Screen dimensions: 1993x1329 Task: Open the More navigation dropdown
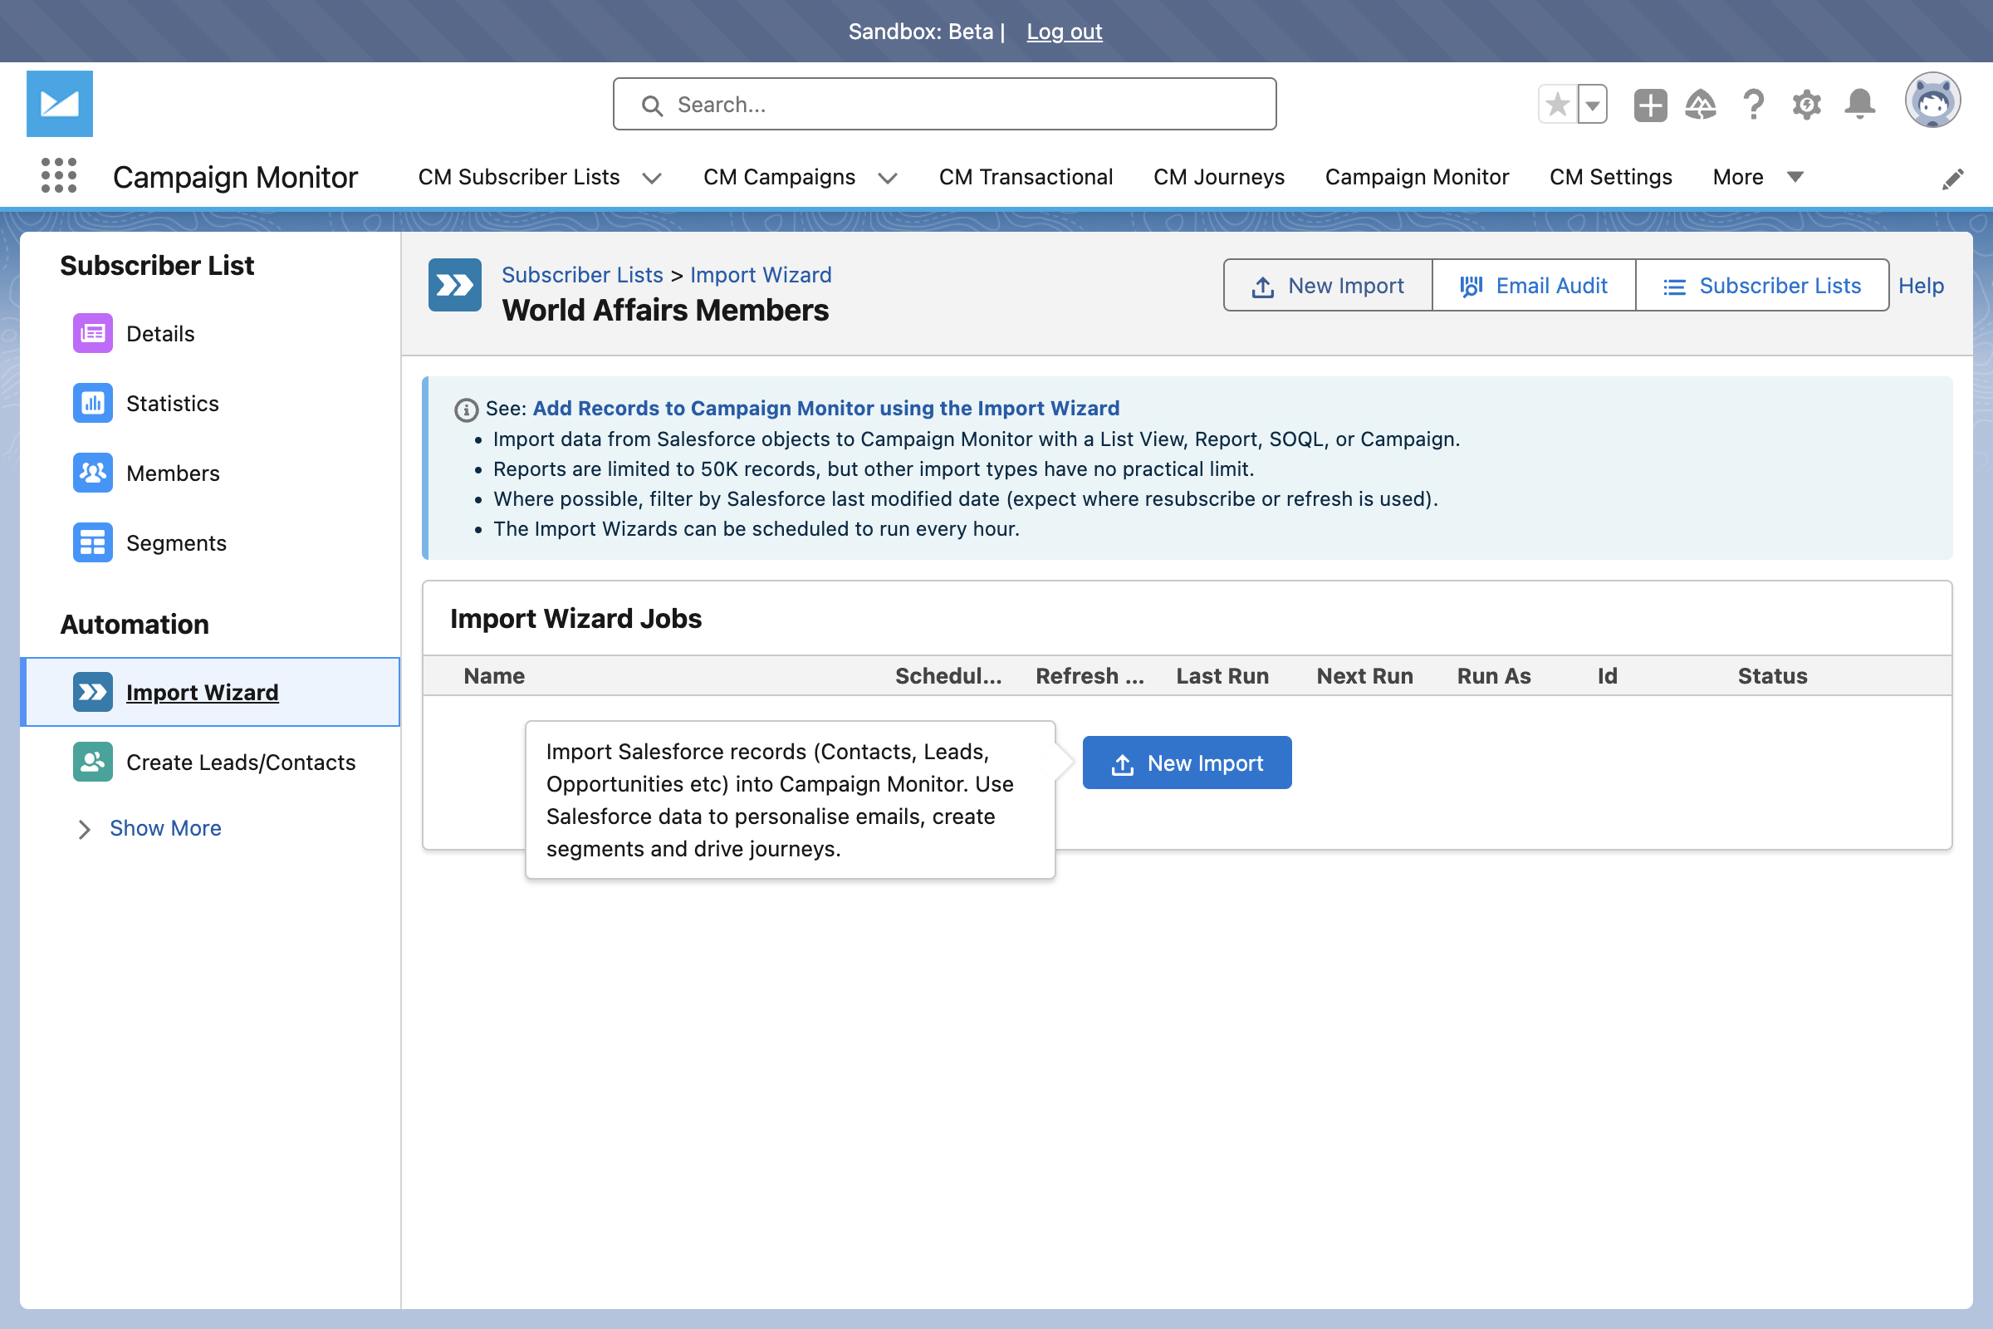(1757, 177)
